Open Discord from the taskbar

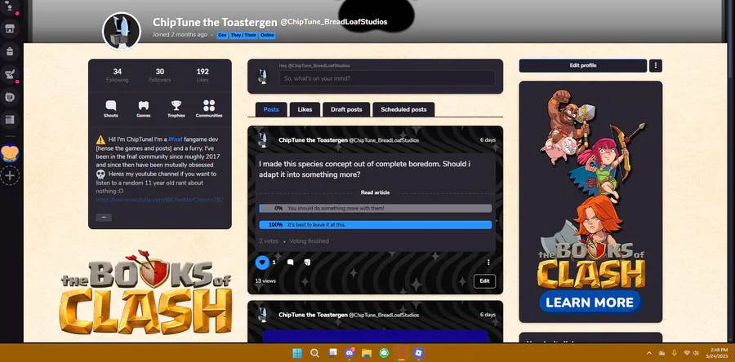coord(350,353)
